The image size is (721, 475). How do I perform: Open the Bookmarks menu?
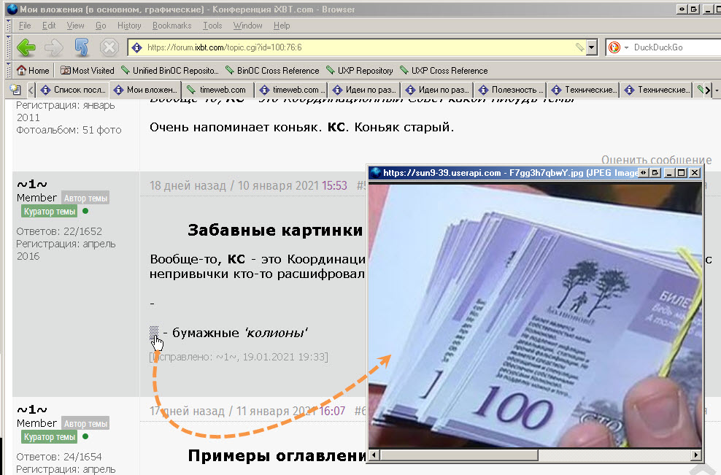[x=172, y=26]
